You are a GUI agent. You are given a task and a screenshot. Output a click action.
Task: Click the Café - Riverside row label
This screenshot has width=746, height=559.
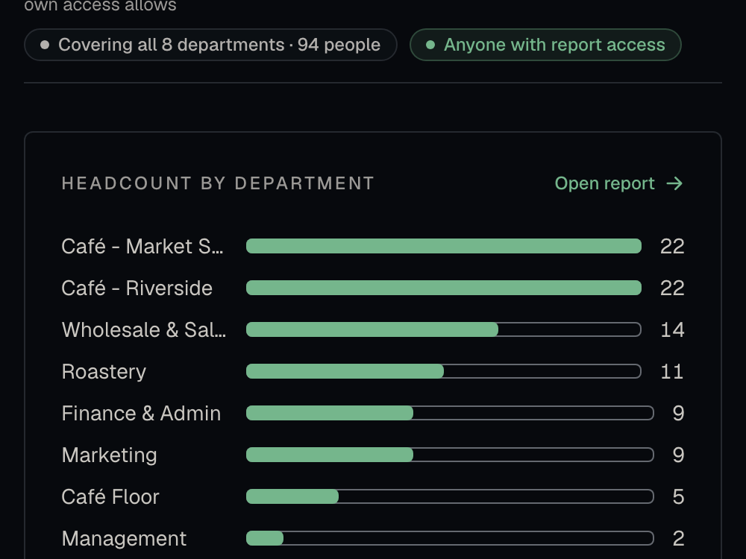(137, 288)
